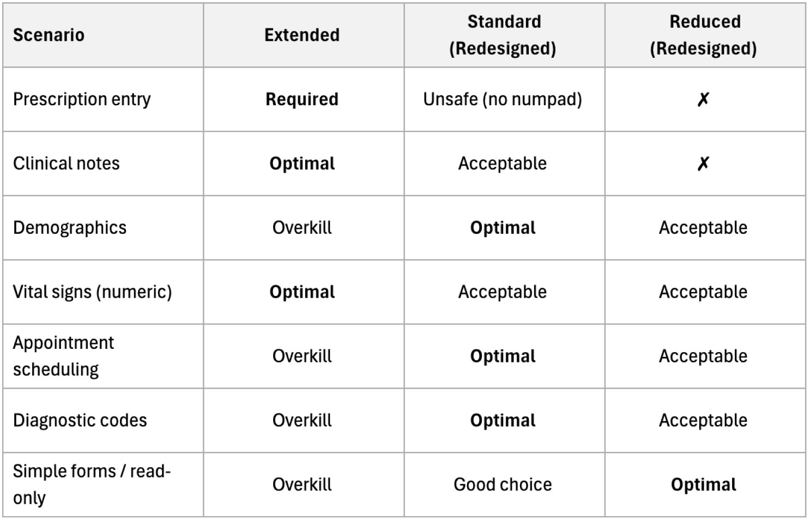Click the Diagnostic codes row label

click(x=80, y=420)
